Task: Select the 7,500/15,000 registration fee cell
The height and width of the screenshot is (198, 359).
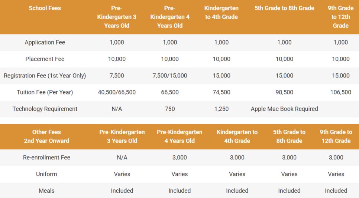Action: [170, 76]
